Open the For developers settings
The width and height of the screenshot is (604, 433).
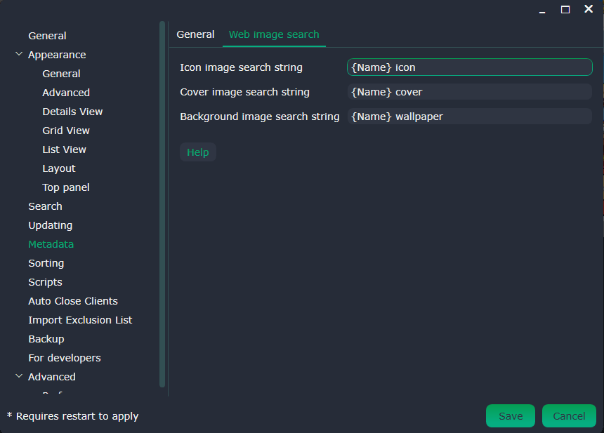pos(64,357)
